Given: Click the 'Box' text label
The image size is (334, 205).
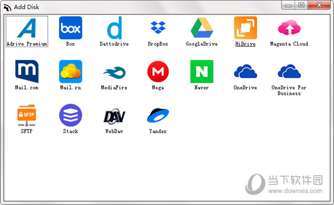Looking at the screenshot, I should point(71,44).
